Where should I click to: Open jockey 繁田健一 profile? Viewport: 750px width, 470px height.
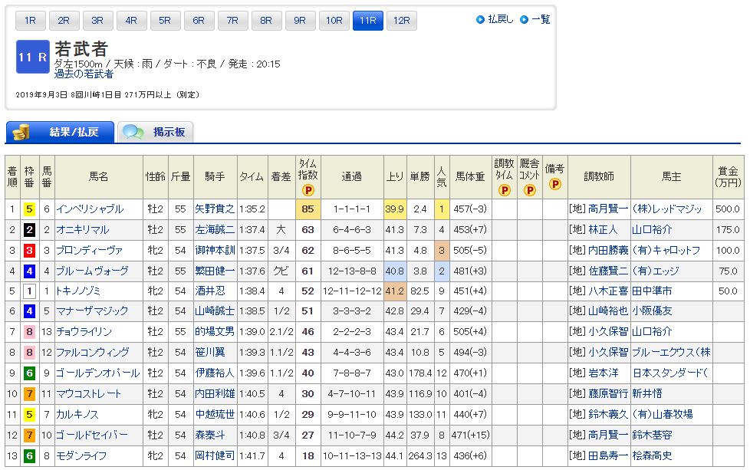(215, 271)
